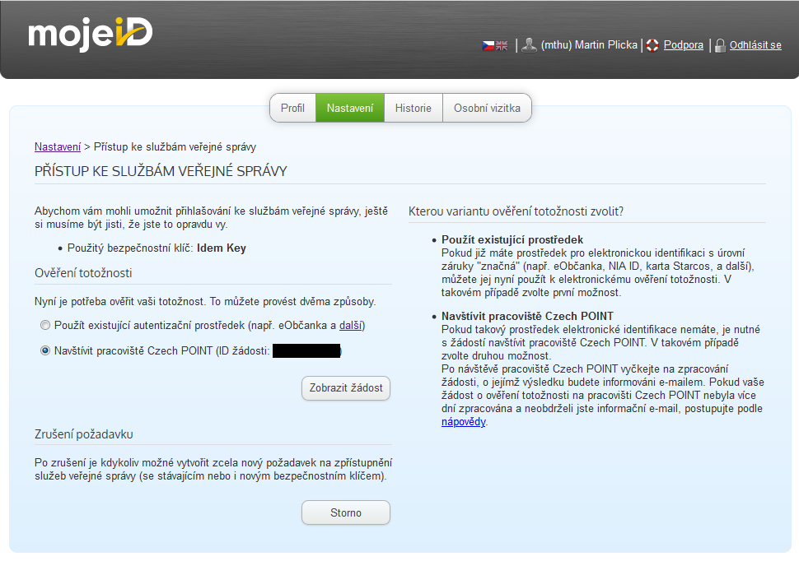Click the user name '(mthu) Martin Plicka'
799x561 pixels.
(589, 45)
